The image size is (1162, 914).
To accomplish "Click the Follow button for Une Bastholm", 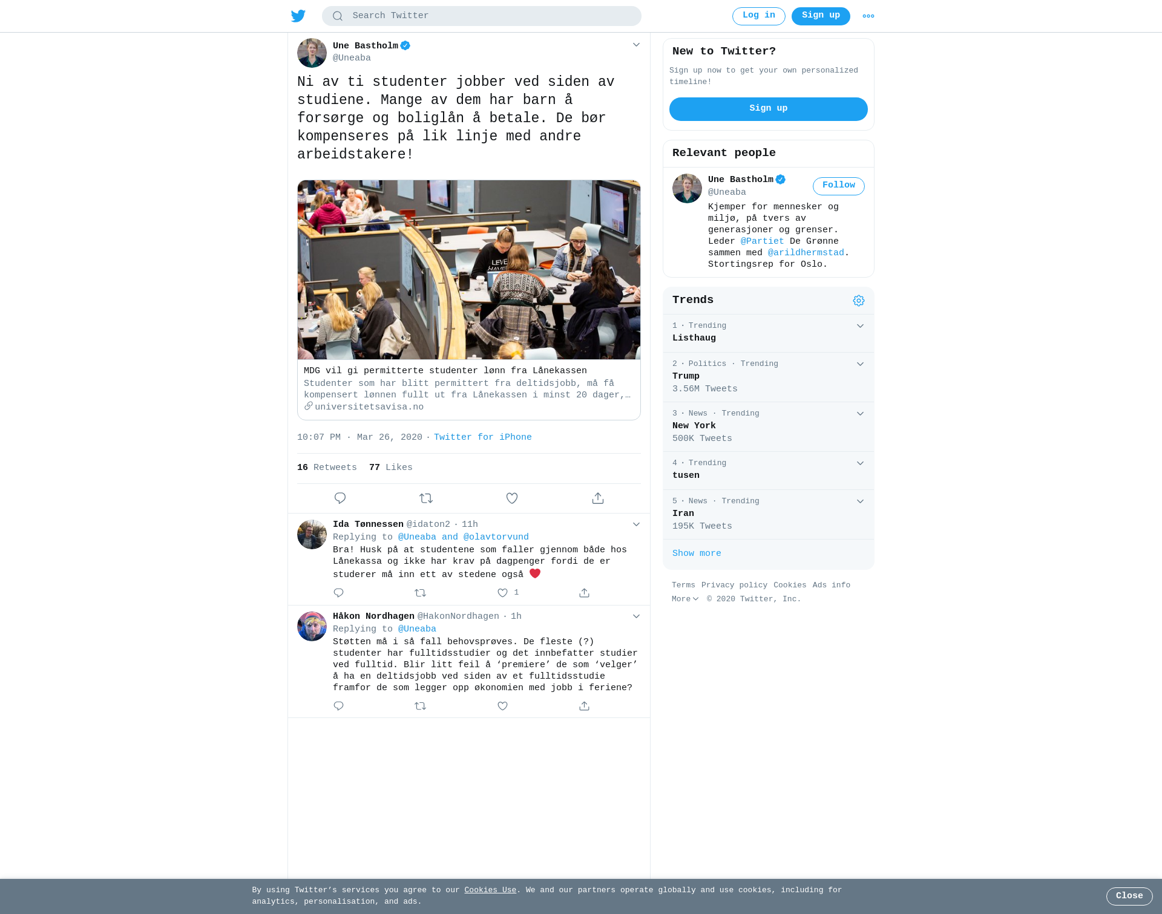I will click(839, 186).
